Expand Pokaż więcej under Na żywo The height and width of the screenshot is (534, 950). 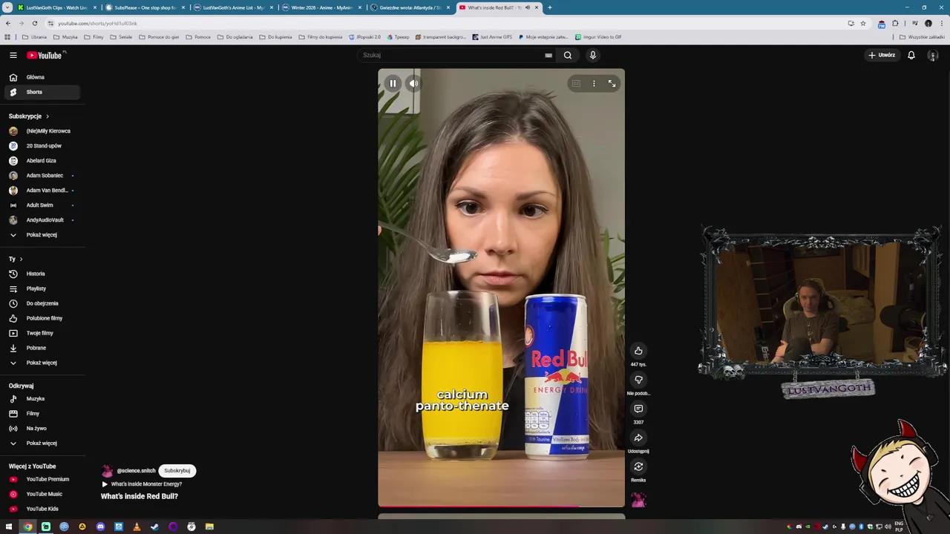(42, 444)
